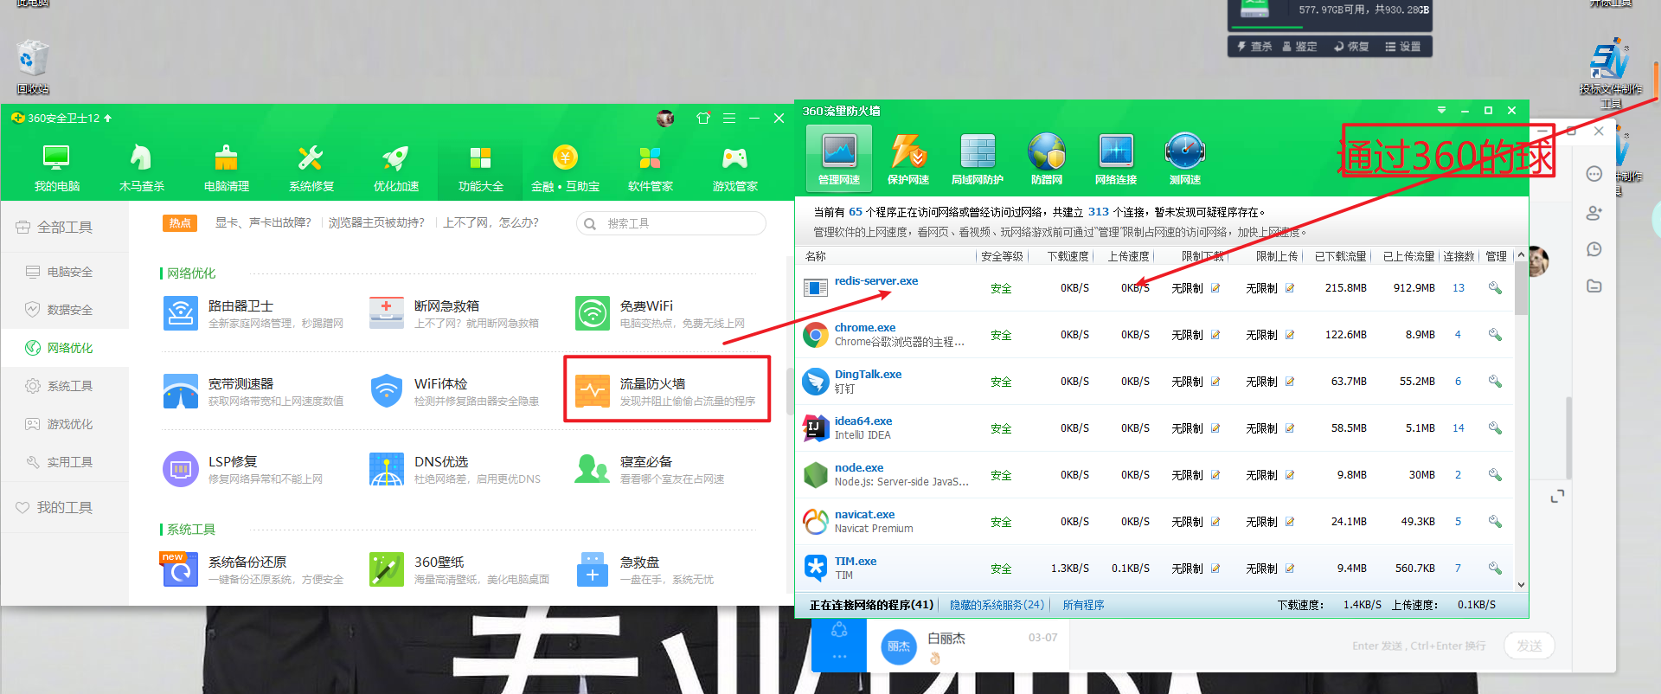Click 恢复 on desktop widget
Image resolution: width=1661 pixels, height=694 pixels.
(1352, 47)
